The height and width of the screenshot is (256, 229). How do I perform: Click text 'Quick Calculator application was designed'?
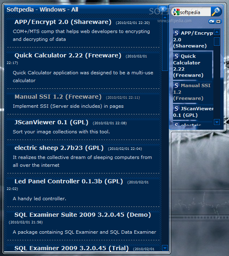[x=63, y=73]
